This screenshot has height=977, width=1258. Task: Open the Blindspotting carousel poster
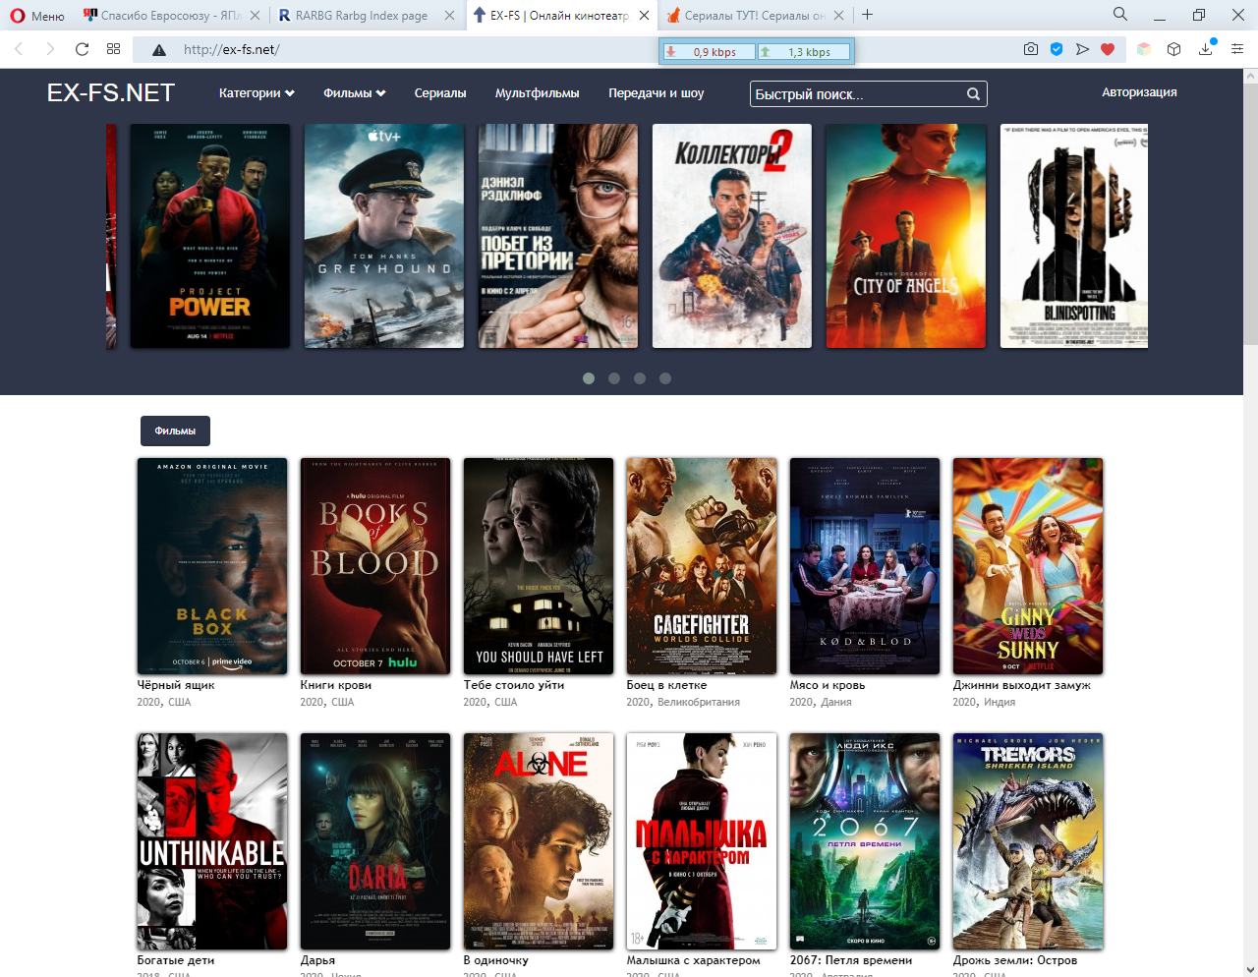pyautogui.click(x=1074, y=236)
